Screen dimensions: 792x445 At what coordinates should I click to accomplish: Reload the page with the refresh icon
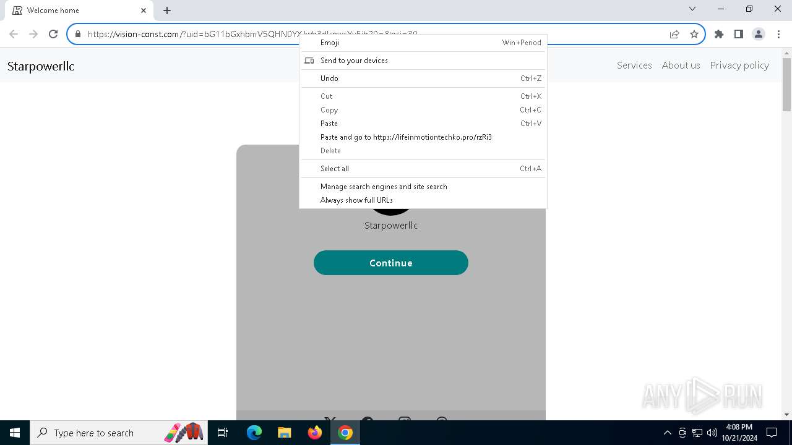53,34
